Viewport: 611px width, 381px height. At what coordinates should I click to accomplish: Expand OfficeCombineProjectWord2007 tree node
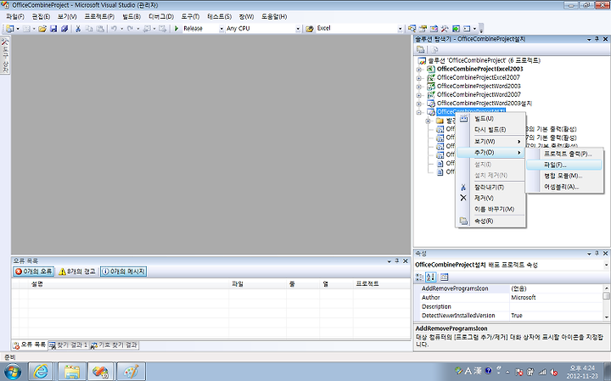click(x=419, y=95)
